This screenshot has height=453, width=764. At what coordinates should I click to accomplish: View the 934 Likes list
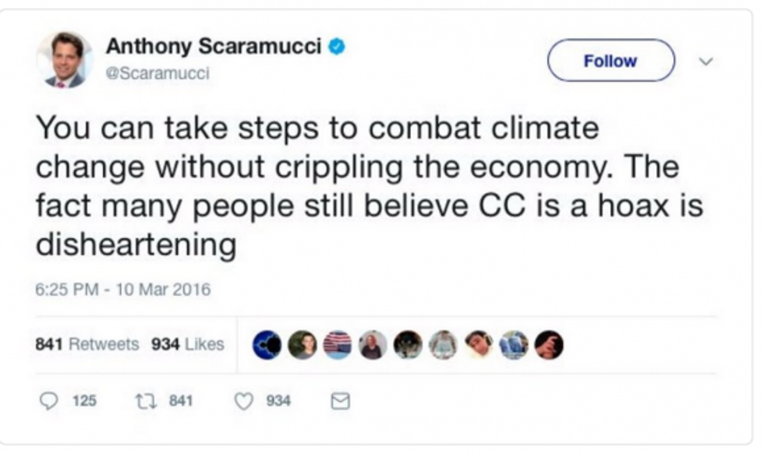pos(188,343)
